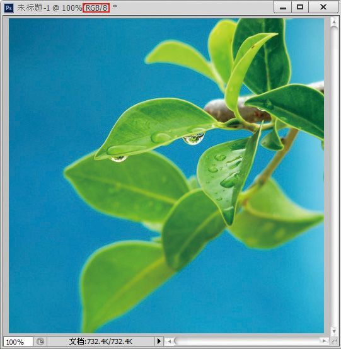Screen dimensions: 341x349
Task: Minimize the document window
Action: (x=282, y=8)
